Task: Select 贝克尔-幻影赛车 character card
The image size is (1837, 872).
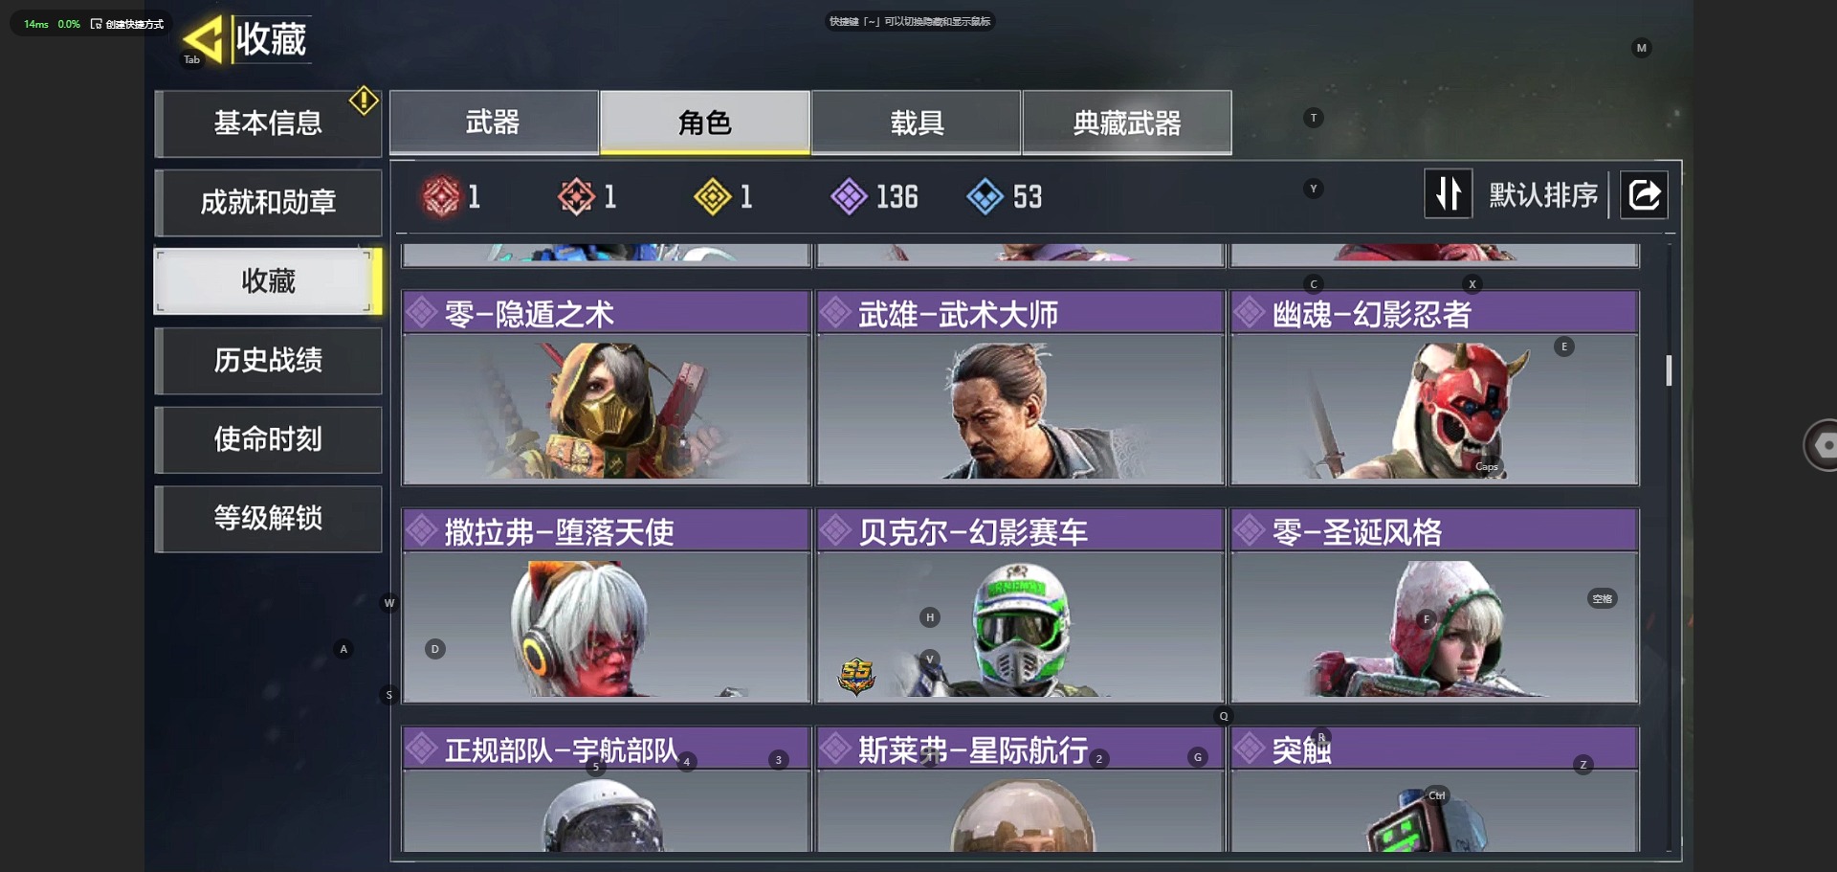Action: pos(1020,606)
